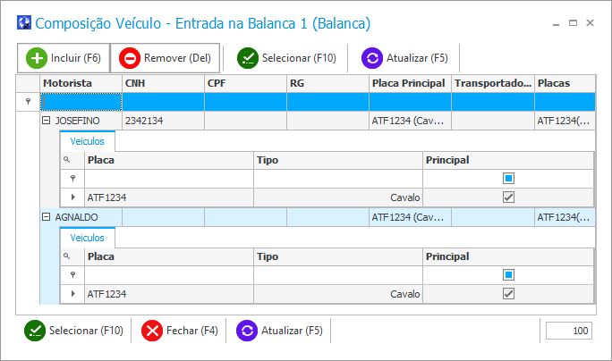Click the record limit field showing 100

tap(569, 331)
